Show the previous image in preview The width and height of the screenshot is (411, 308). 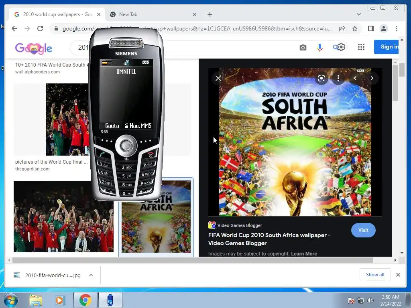pyautogui.click(x=355, y=78)
